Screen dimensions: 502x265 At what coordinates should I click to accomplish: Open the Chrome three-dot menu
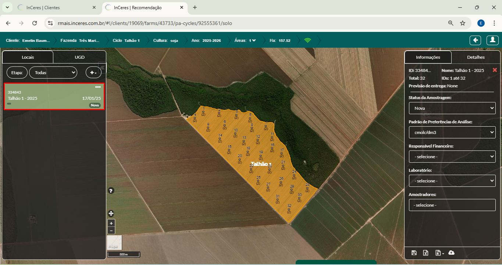(494, 23)
